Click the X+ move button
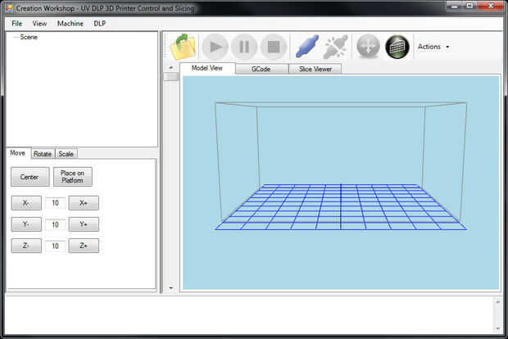This screenshot has width=508, height=339. coord(84,203)
